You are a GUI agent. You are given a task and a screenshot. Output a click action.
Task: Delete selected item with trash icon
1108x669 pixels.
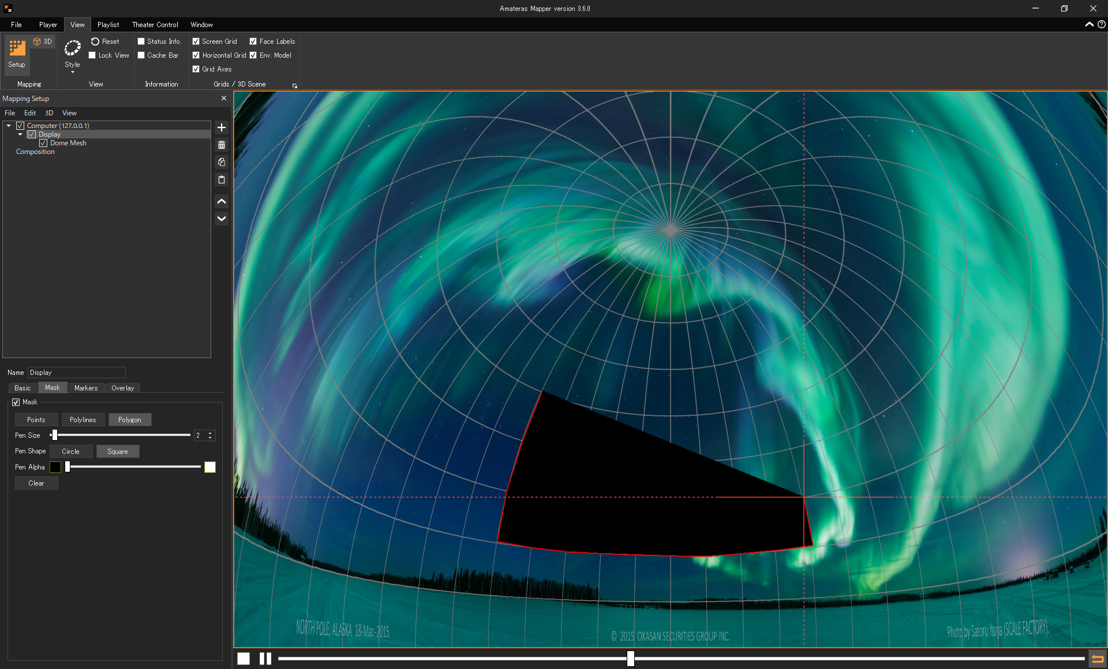[222, 145]
